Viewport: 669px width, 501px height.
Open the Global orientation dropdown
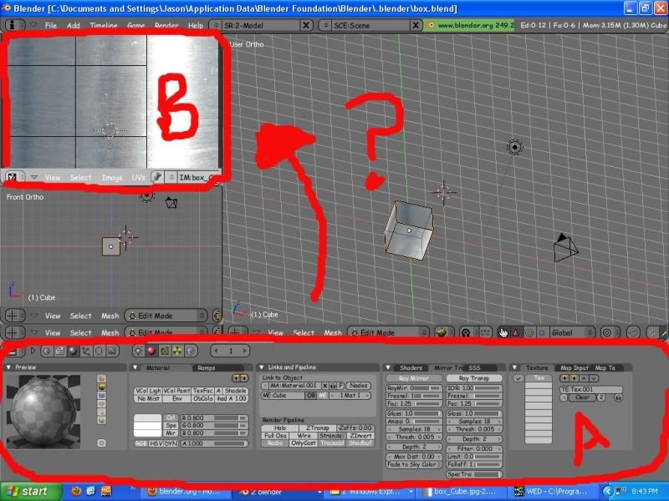pos(572,332)
